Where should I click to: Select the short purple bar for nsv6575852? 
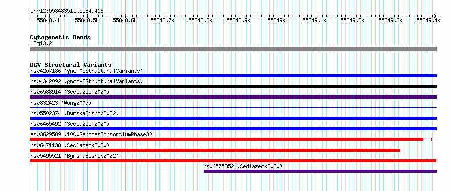click(x=320, y=171)
